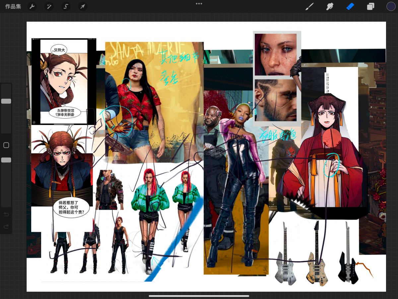The height and width of the screenshot is (299, 398).
Task: Select the Smudge tool
Action: point(330,6)
